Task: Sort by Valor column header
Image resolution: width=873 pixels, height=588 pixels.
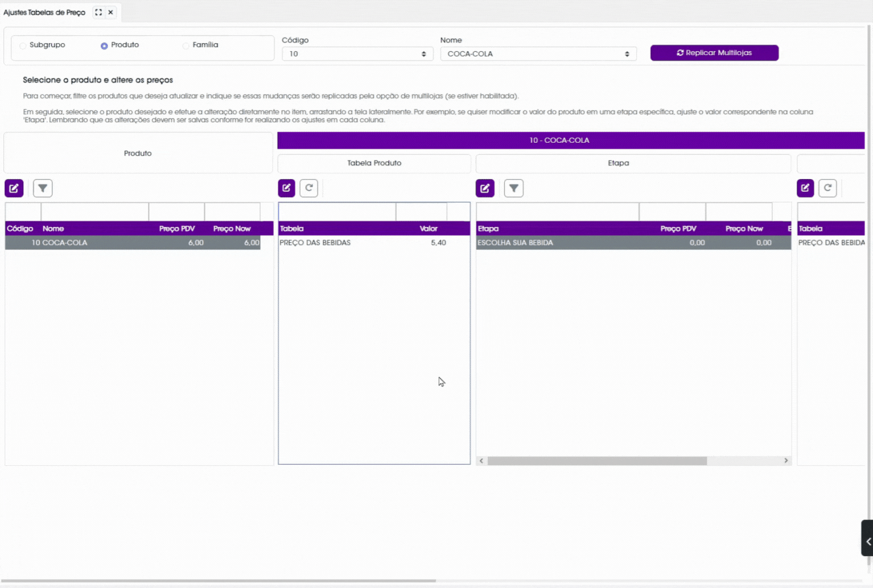Action: [x=429, y=229]
